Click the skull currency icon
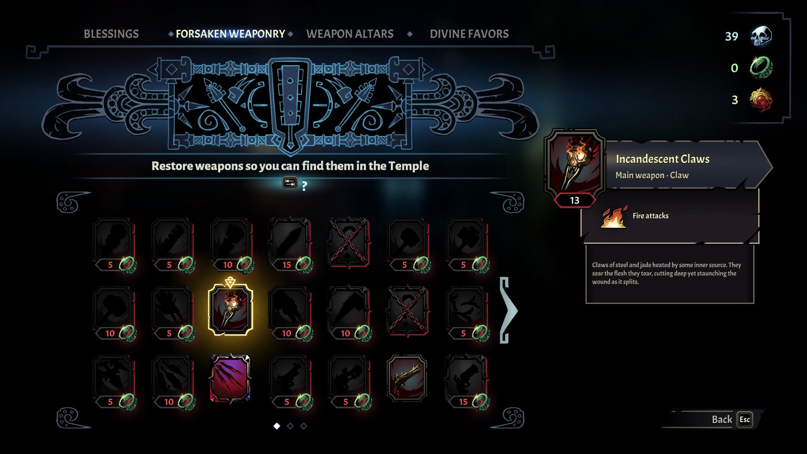This screenshot has width=807, height=454. coord(761,36)
